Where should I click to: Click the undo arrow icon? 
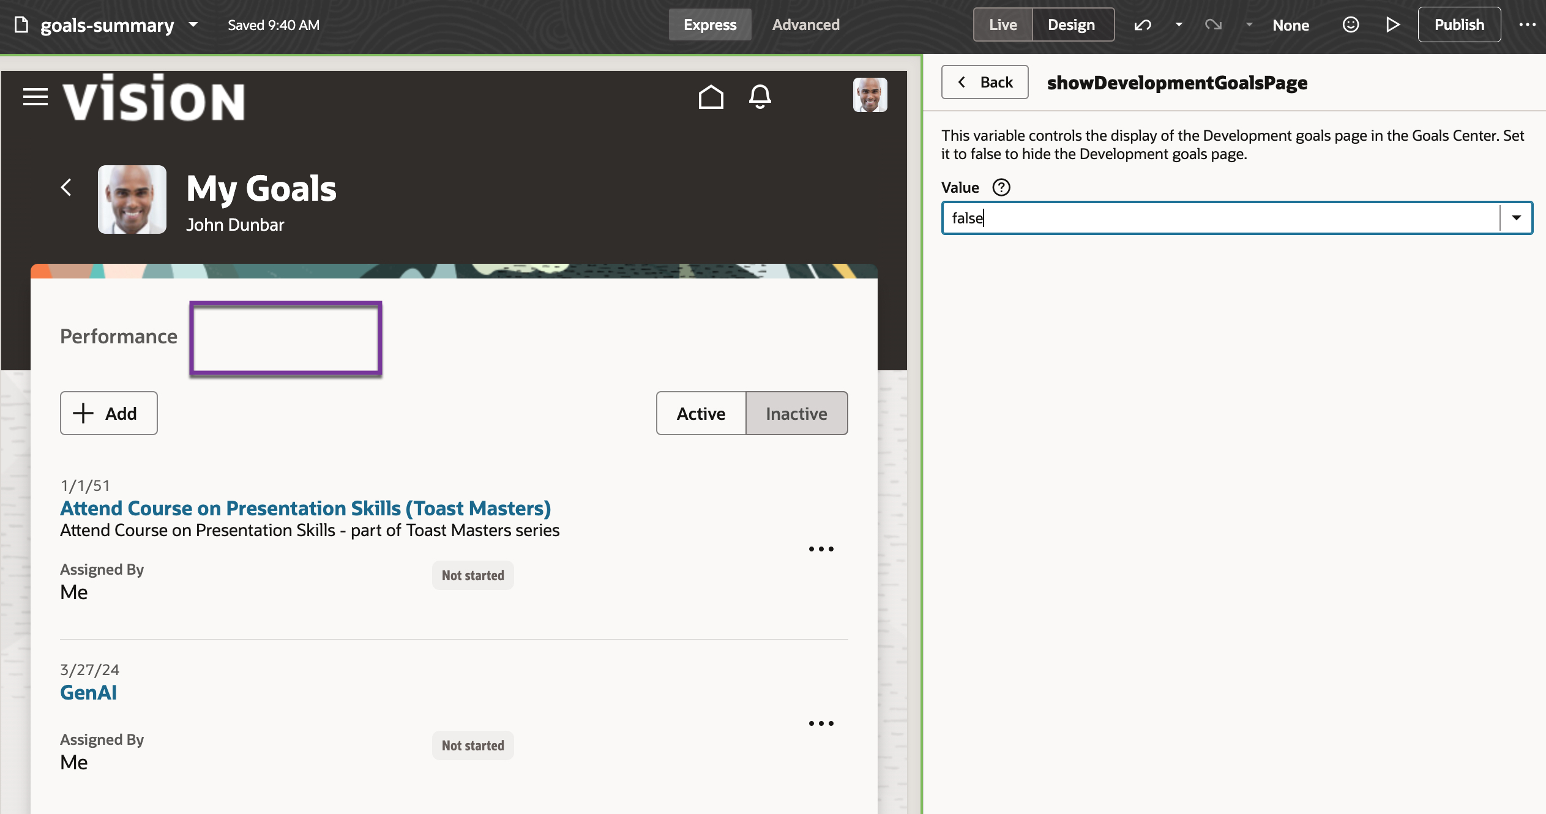pos(1143,25)
